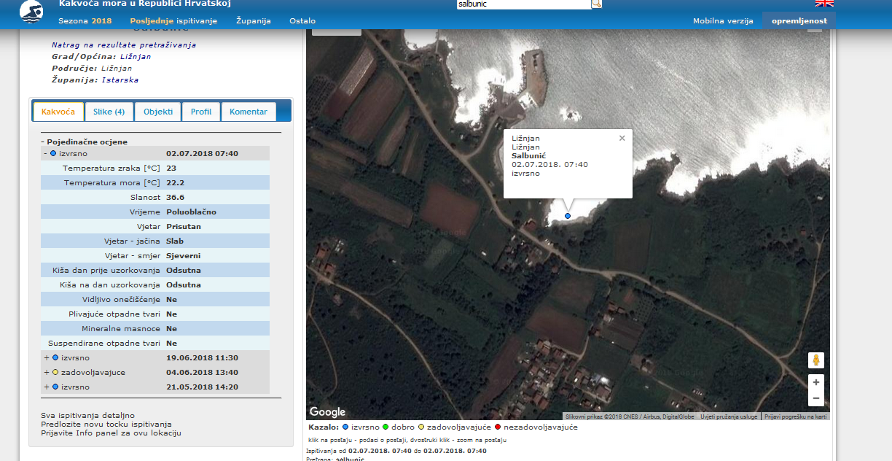
Task: Zoom in the map with plus button
Action: click(816, 382)
